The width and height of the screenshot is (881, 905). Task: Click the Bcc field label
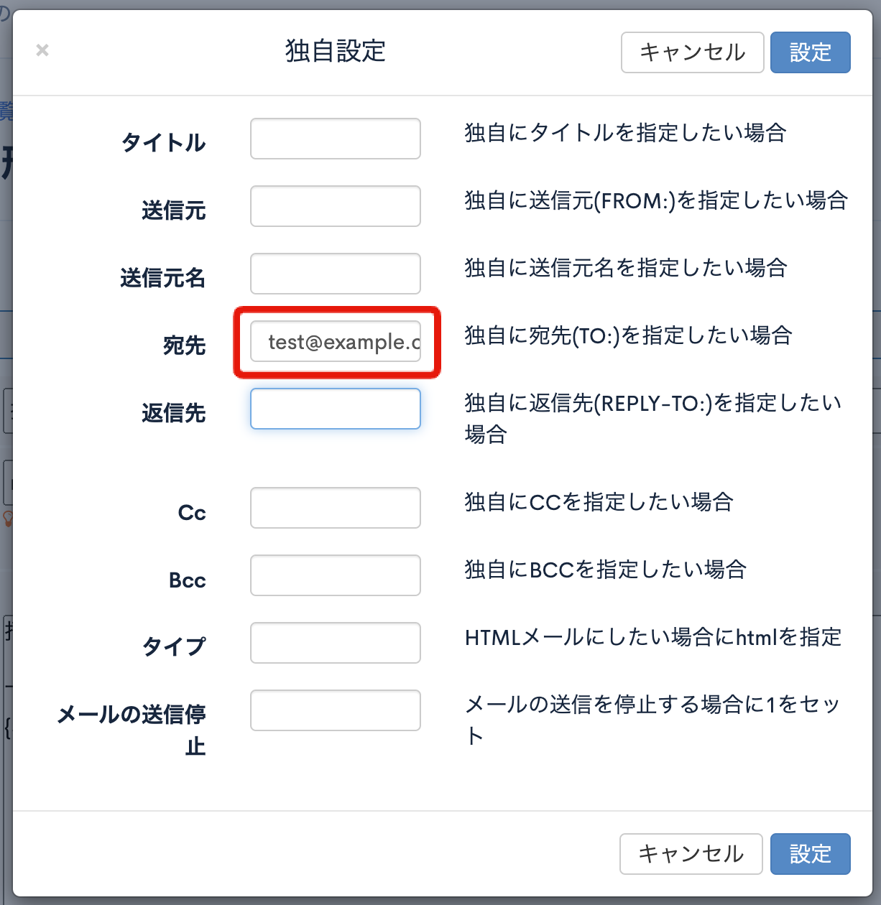tap(188, 580)
